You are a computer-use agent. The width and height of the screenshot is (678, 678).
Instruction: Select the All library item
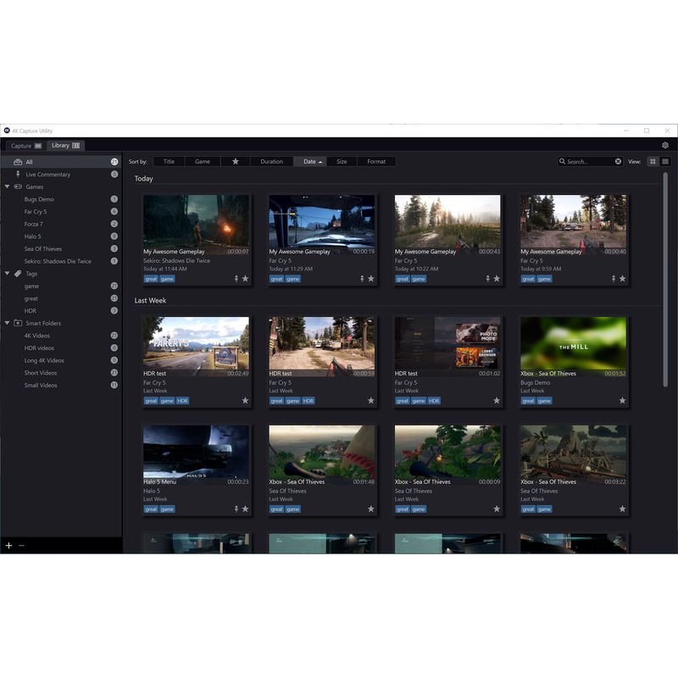(x=61, y=162)
